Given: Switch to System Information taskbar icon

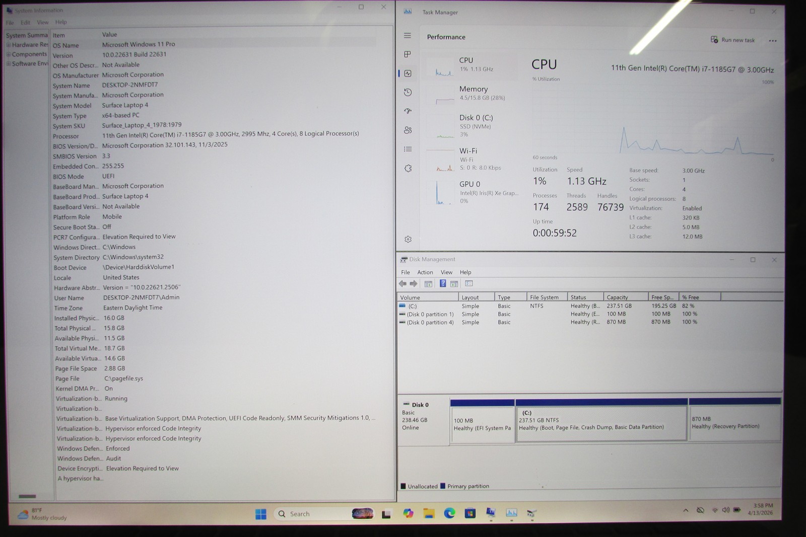Looking at the screenshot, I should coord(491,513).
